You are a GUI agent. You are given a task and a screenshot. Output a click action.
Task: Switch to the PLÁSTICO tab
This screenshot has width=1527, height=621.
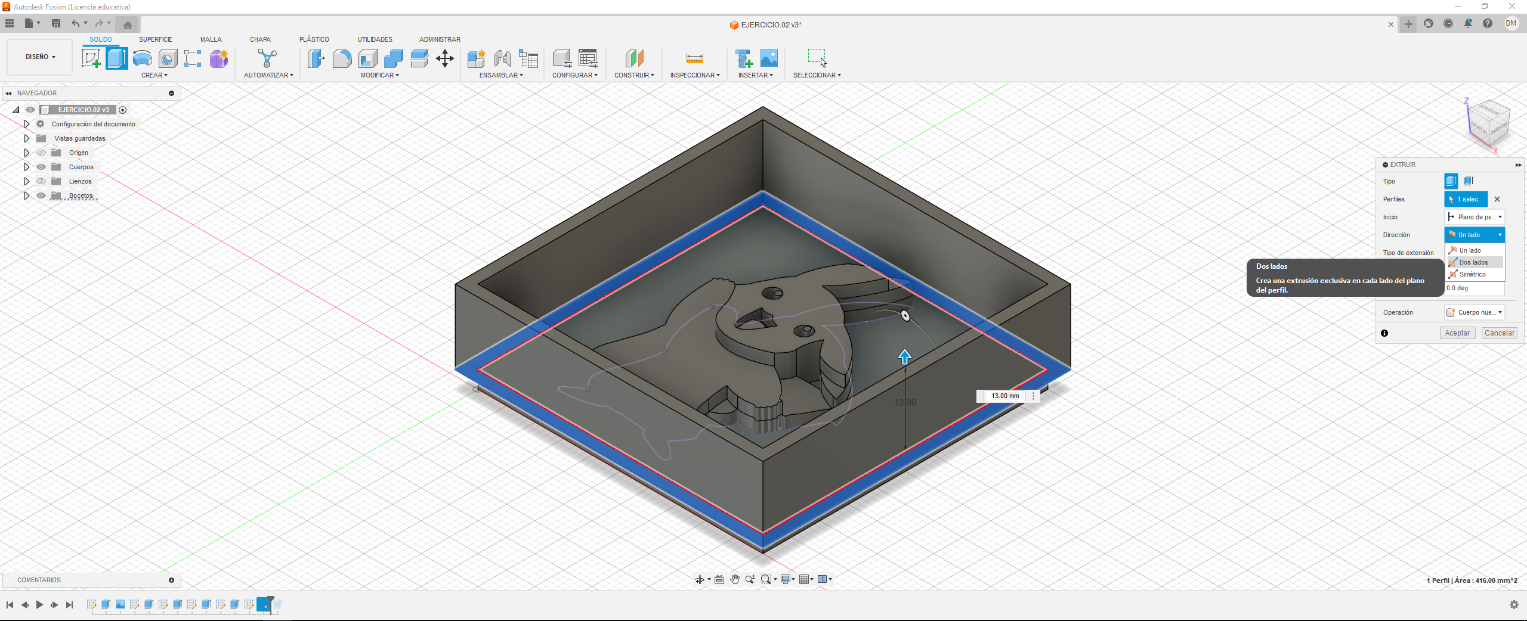point(314,39)
